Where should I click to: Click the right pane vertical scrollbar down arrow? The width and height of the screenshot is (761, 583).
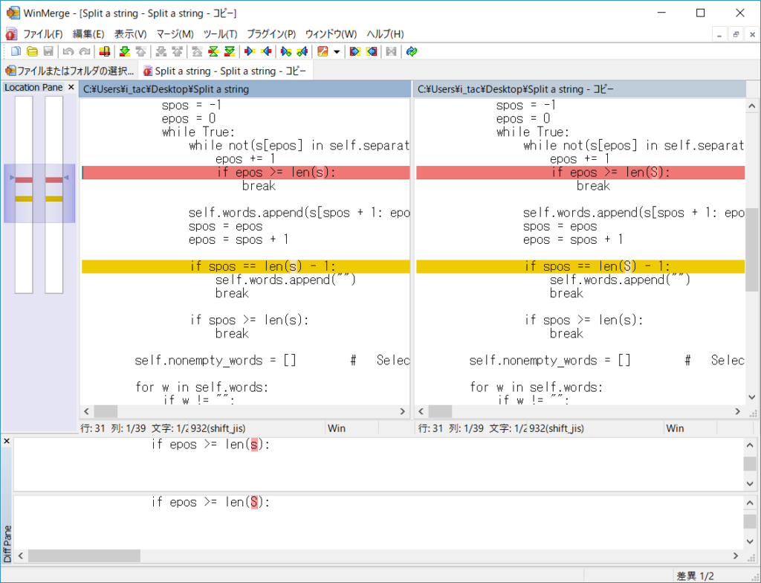click(x=752, y=397)
